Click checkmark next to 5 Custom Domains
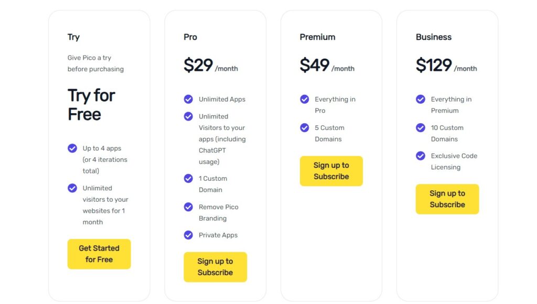Viewport: 537px width, 304px height. (x=305, y=127)
